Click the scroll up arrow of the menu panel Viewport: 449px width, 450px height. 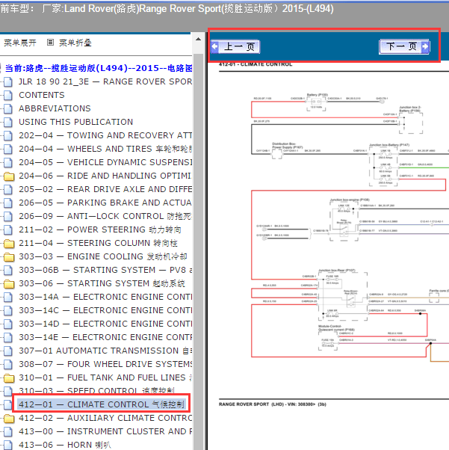pos(198,39)
